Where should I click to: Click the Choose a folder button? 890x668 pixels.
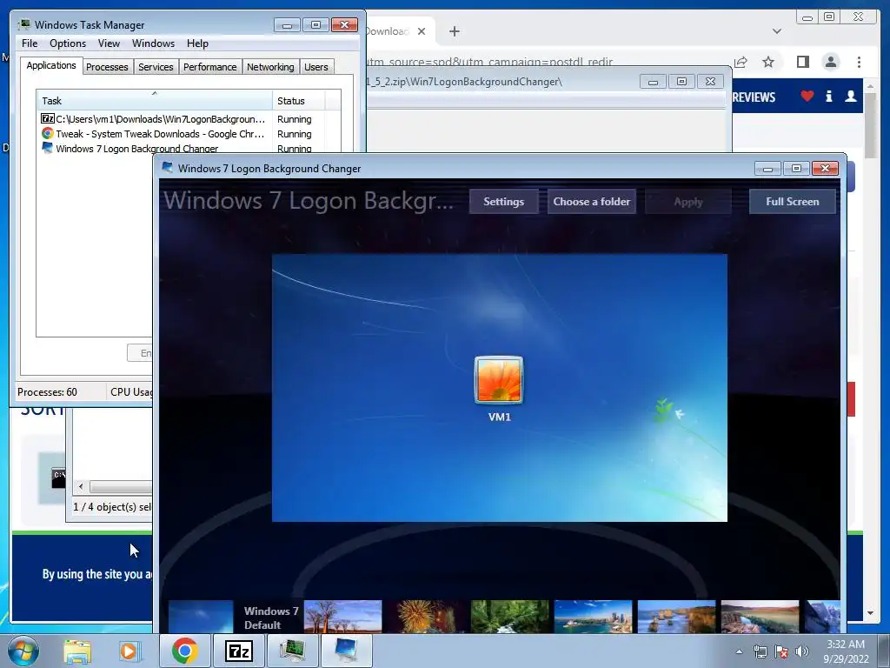591,202
